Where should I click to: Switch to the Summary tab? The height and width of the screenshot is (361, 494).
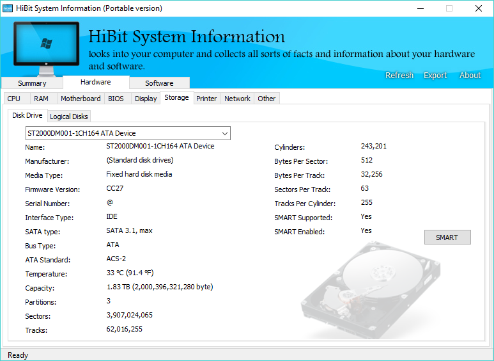[32, 83]
